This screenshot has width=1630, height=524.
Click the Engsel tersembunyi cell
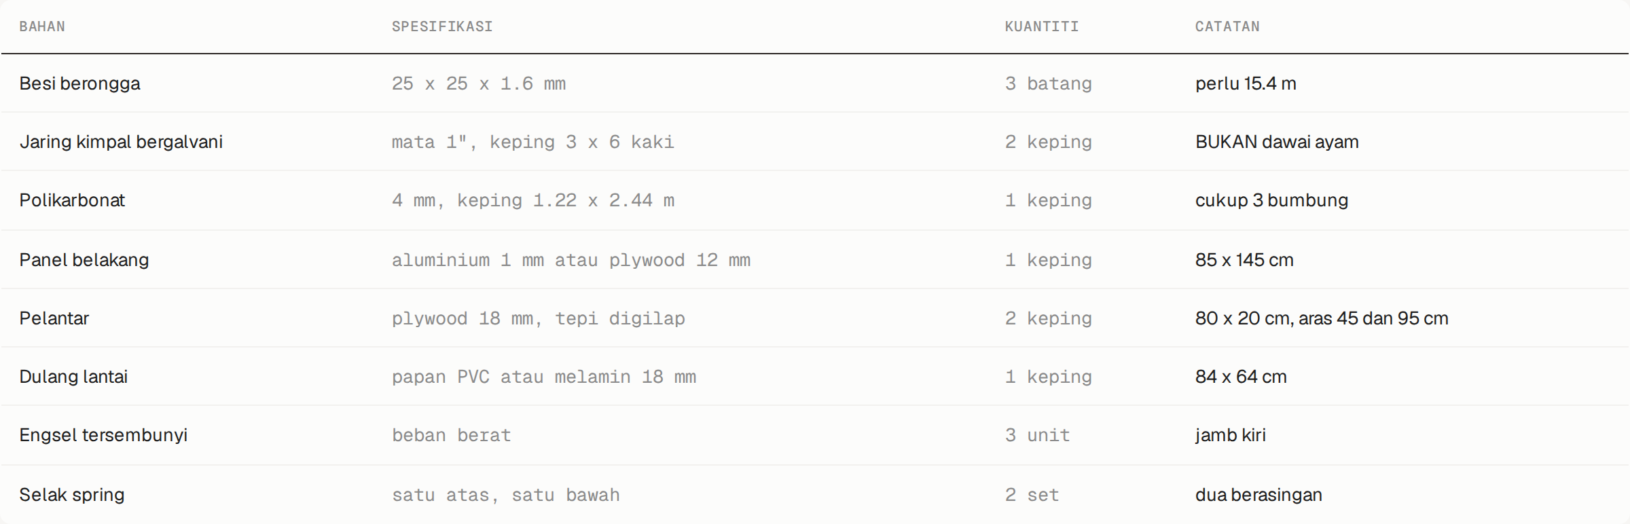point(103,435)
